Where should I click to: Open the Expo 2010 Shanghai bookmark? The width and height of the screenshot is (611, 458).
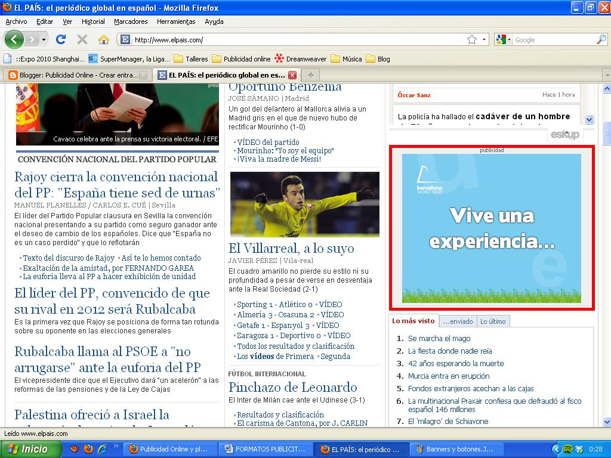[44, 59]
